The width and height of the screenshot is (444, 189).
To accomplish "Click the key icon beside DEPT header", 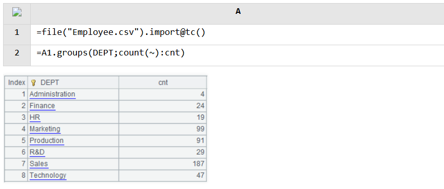I will 33,83.
